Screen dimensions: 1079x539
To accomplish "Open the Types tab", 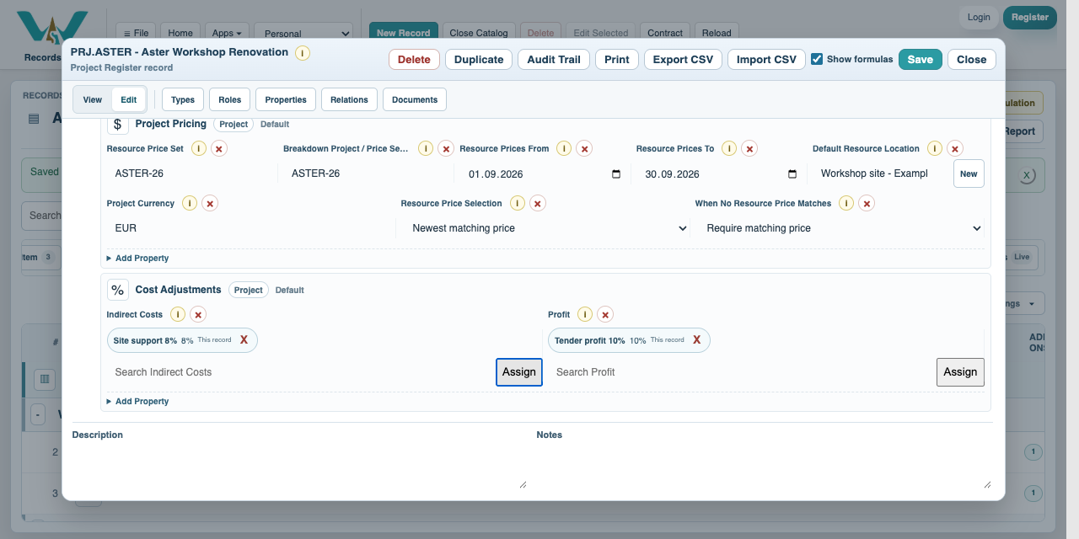I will (183, 99).
